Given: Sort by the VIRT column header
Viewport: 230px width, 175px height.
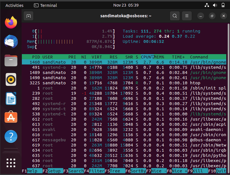Looking at the screenshot, I should [x=97, y=57].
